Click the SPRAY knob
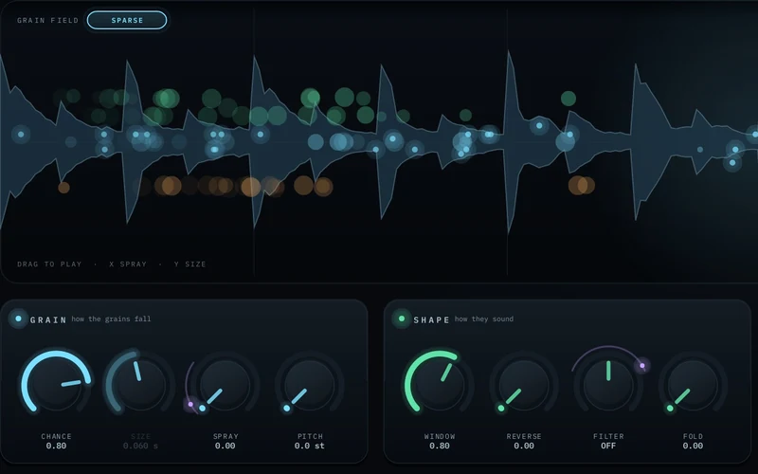Image resolution: width=758 pixels, height=474 pixels. tap(226, 385)
